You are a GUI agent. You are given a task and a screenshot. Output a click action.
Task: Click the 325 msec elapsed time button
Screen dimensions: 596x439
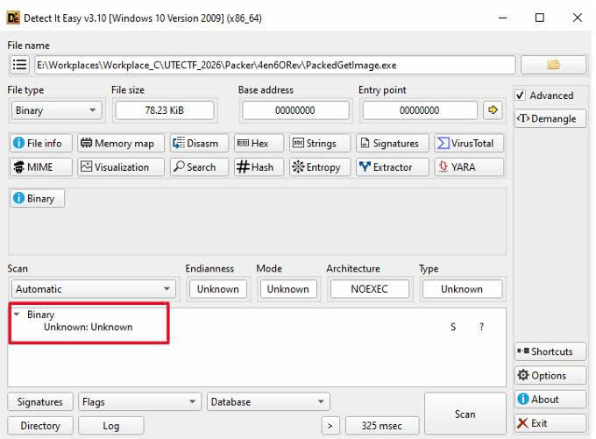pyautogui.click(x=382, y=426)
